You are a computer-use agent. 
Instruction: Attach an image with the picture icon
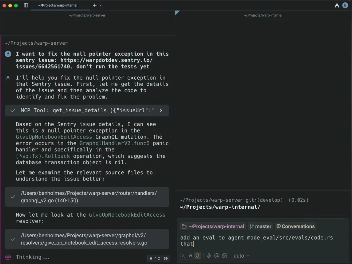(x=225, y=256)
